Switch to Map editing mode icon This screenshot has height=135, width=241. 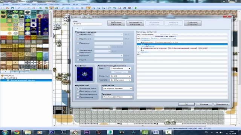click(46, 8)
